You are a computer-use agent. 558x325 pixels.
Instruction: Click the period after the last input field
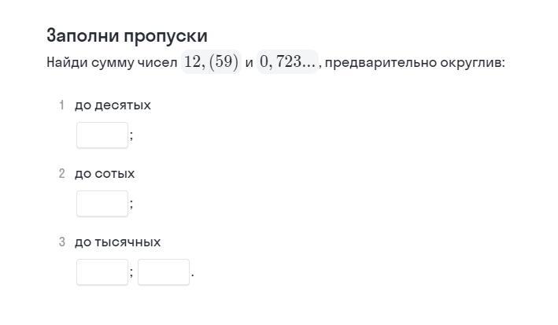pyautogui.click(x=193, y=275)
